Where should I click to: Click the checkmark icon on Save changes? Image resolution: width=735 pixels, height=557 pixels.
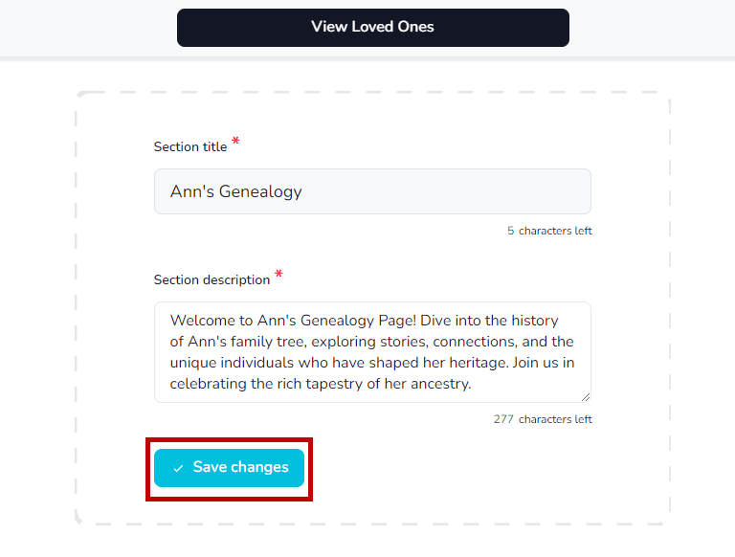(x=178, y=468)
